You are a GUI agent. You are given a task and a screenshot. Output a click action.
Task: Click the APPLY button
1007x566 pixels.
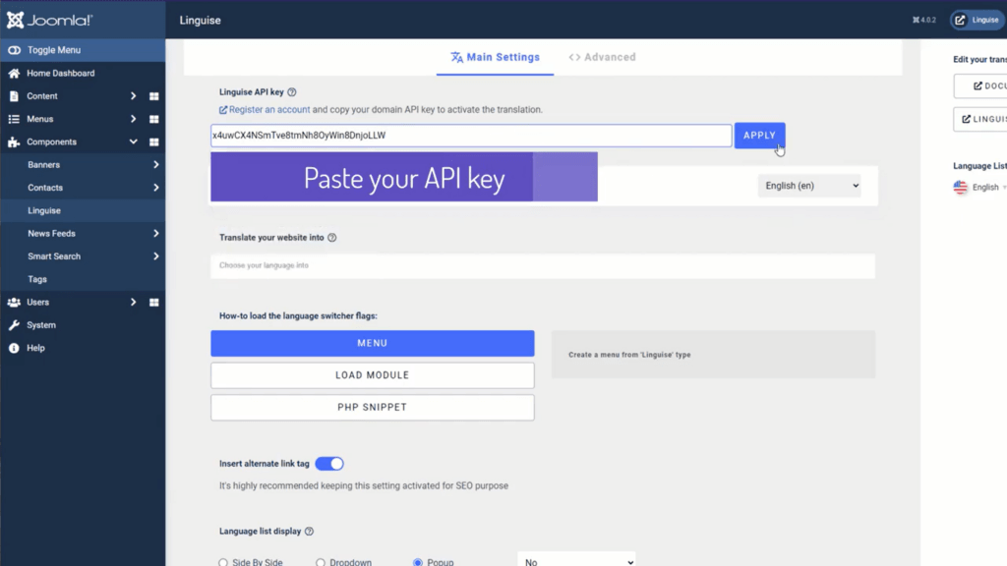coord(759,136)
